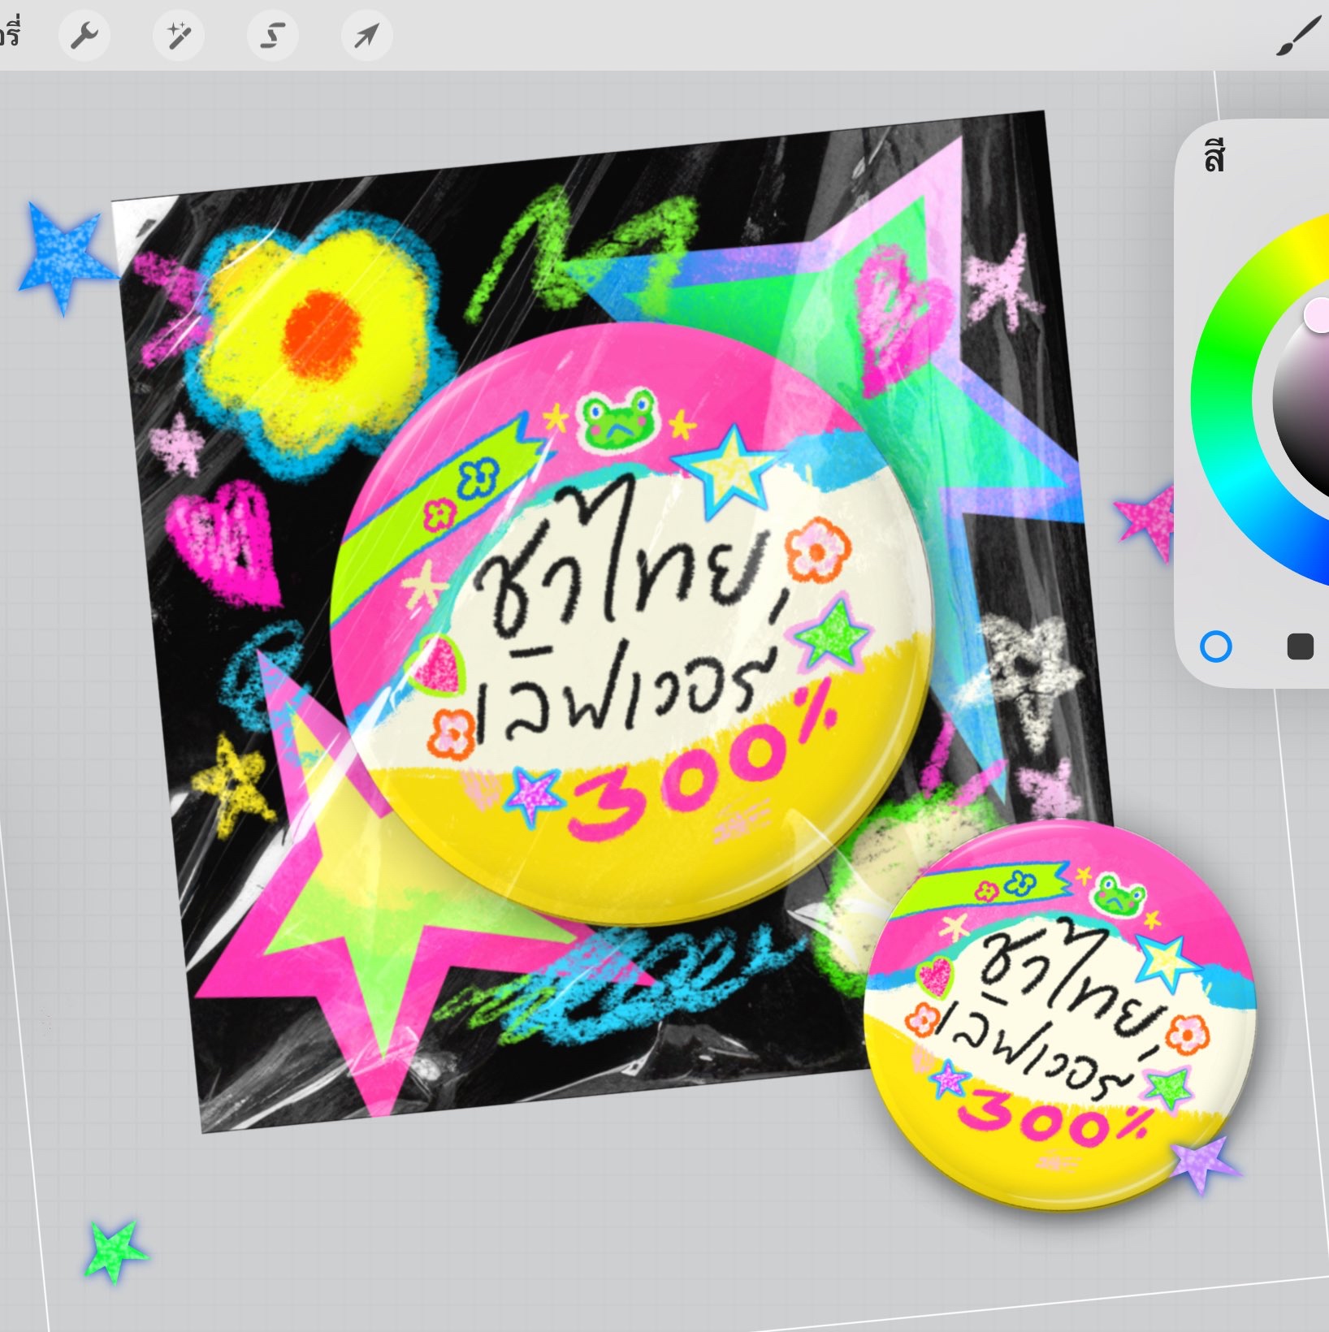Switch to the Classic square color tab
The width and height of the screenshot is (1329, 1332).
pos(1300,647)
